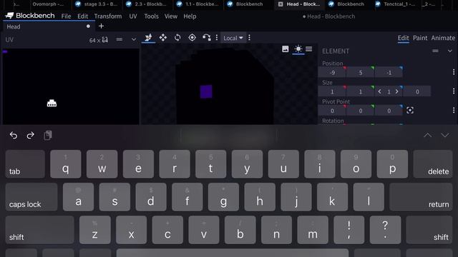The height and width of the screenshot is (257, 458).
Task: Open Local transform space dropdown
Action: pyautogui.click(x=233, y=38)
